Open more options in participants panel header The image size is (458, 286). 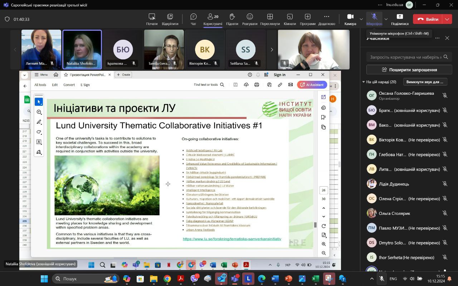437,38
